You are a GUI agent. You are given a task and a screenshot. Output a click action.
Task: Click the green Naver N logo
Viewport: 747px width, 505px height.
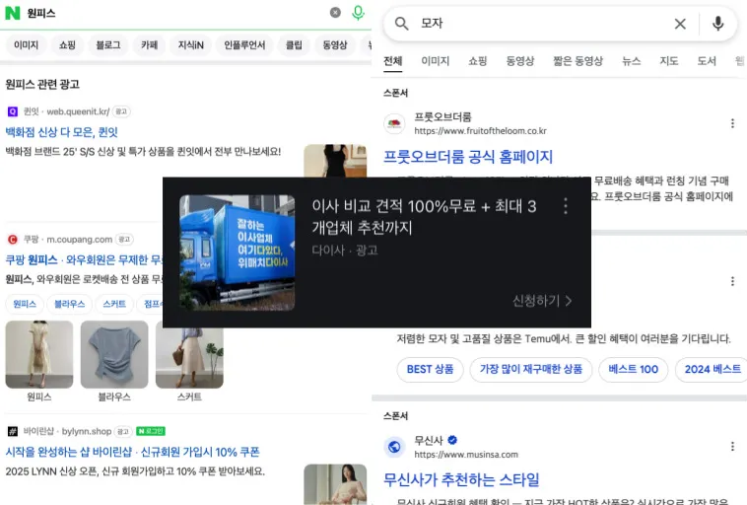click(x=13, y=13)
